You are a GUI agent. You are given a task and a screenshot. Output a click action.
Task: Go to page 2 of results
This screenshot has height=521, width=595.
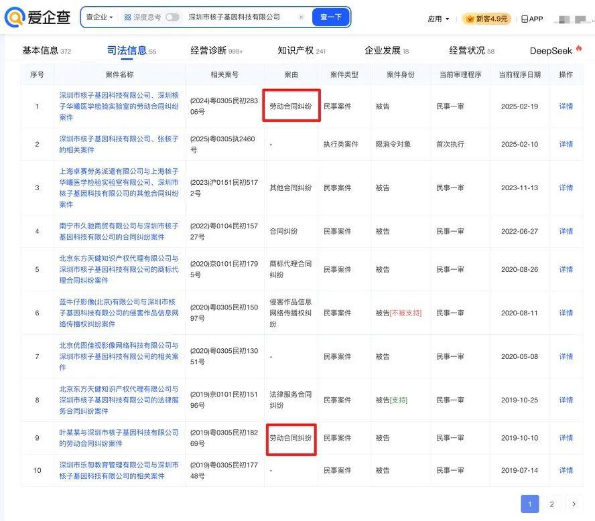[x=551, y=504]
